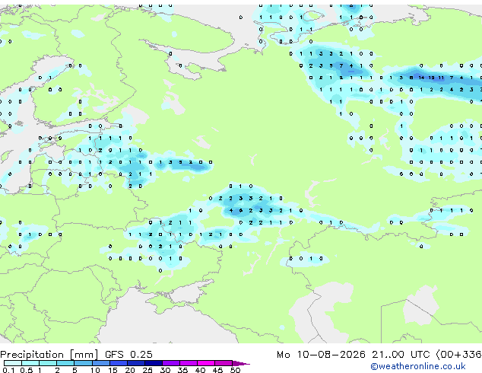Click the 7 mm value in northern rain band

click(341, 65)
